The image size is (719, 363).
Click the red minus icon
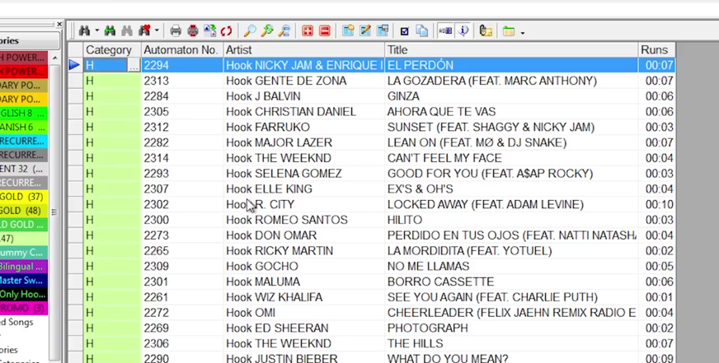(325, 31)
